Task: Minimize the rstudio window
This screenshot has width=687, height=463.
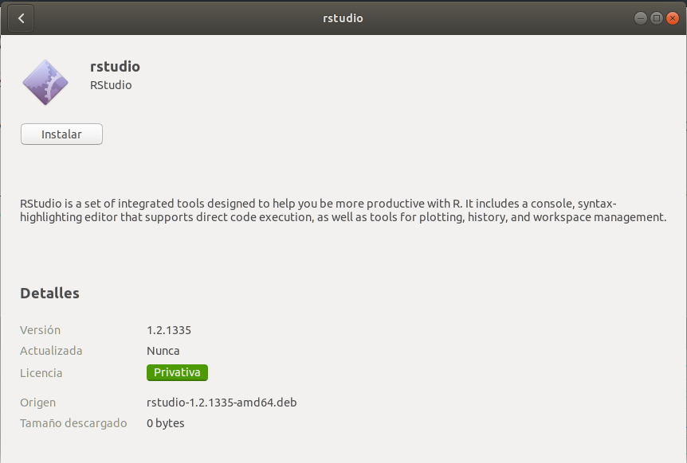Action: pos(640,18)
